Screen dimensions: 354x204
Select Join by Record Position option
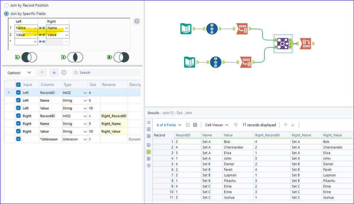[x=6, y=5]
